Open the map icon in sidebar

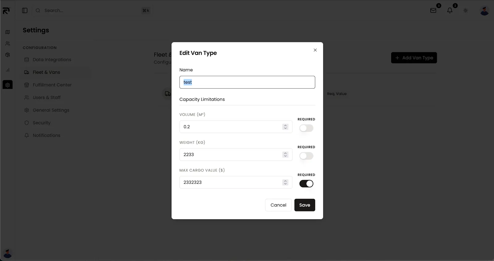point(8,32)
